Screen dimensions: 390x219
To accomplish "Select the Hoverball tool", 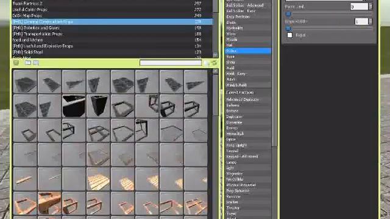I will (x=248, y=134).
